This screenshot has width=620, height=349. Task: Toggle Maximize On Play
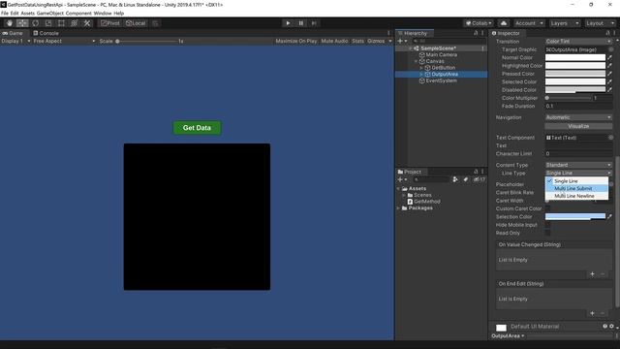[296, 41]
